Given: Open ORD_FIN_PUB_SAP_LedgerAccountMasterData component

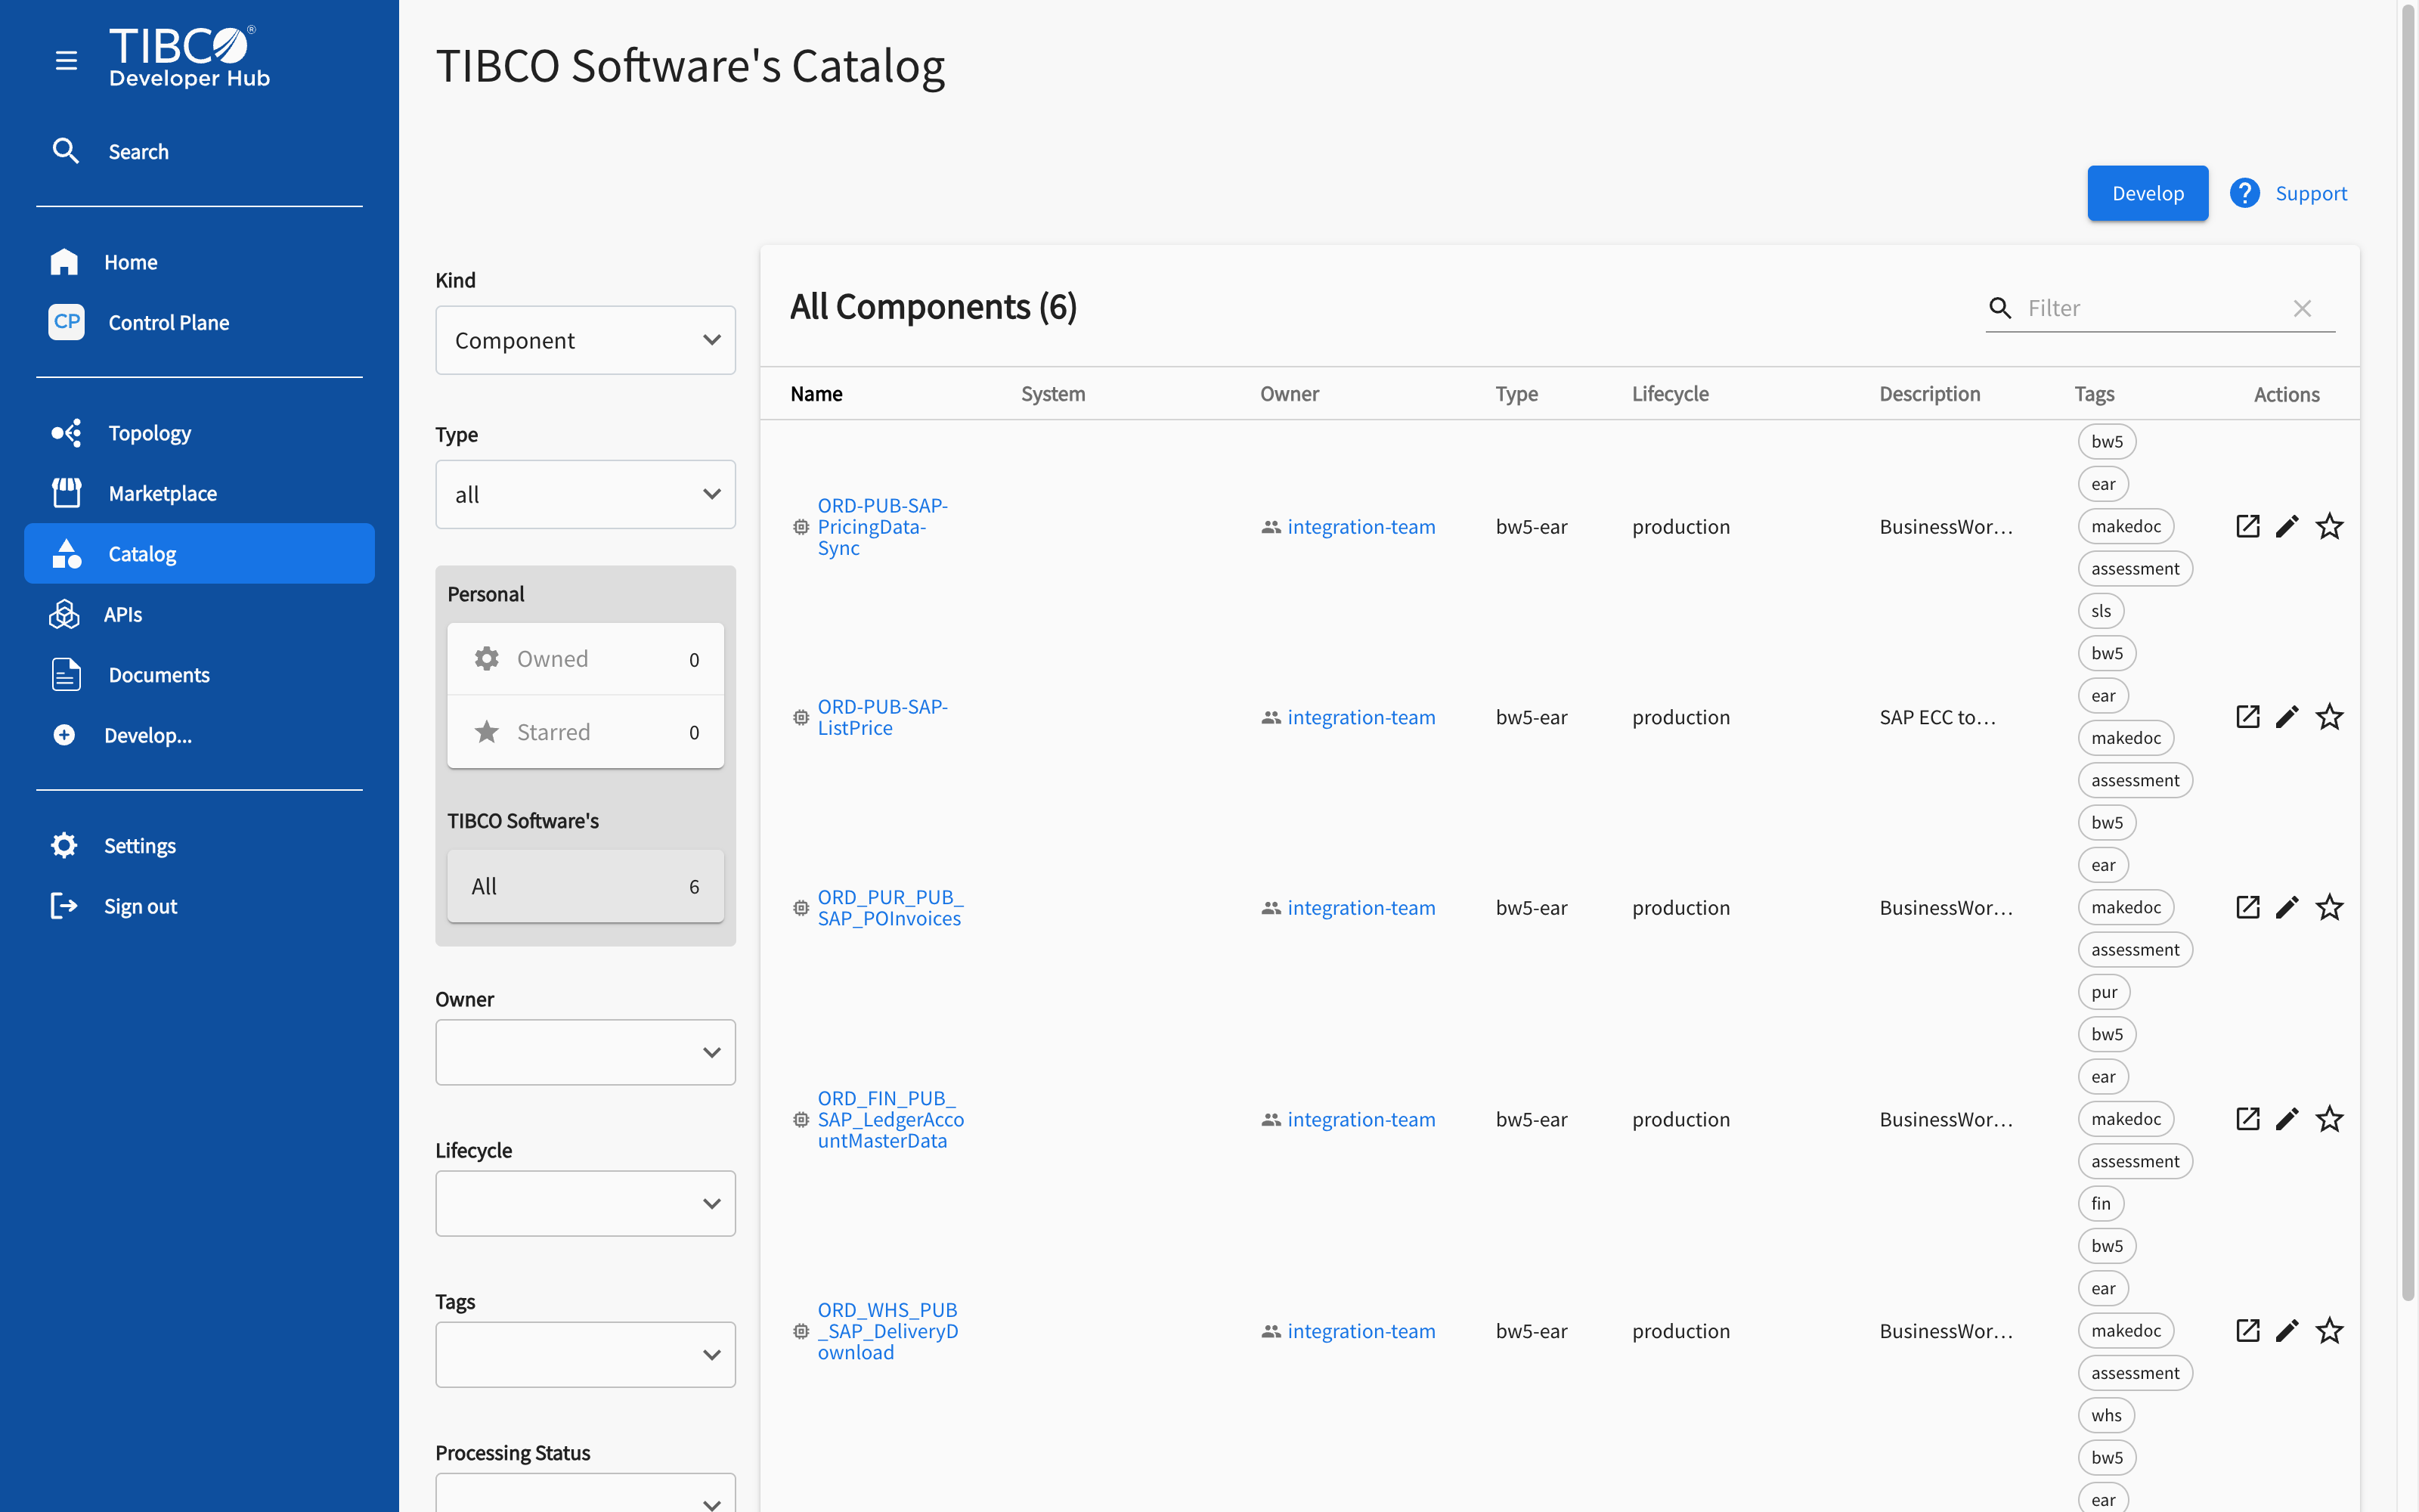Looking at the screenshot, I should pyautogui.click(x=890, y=1119).
